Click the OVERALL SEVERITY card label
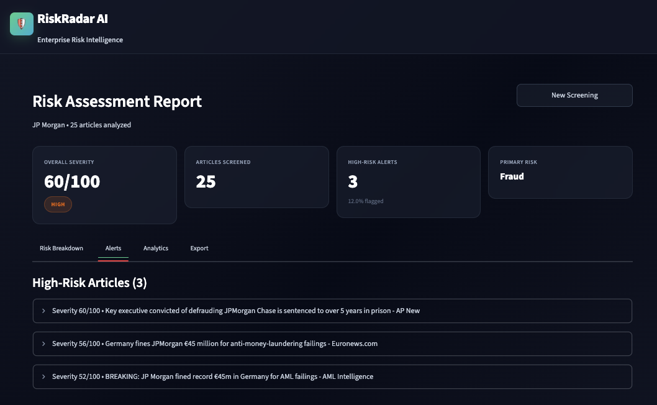The width and height of the screenshot is (657, 405). (x=69, y=162)
